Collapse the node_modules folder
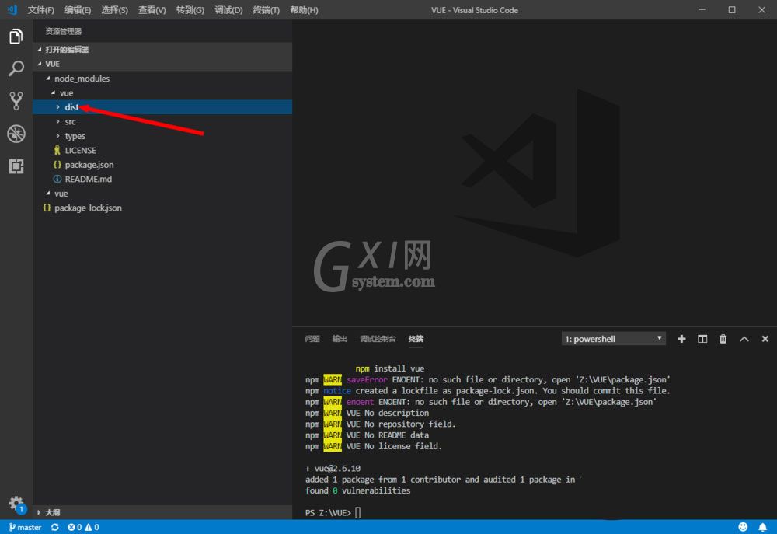777x534 pixels. tap(162, 79)
